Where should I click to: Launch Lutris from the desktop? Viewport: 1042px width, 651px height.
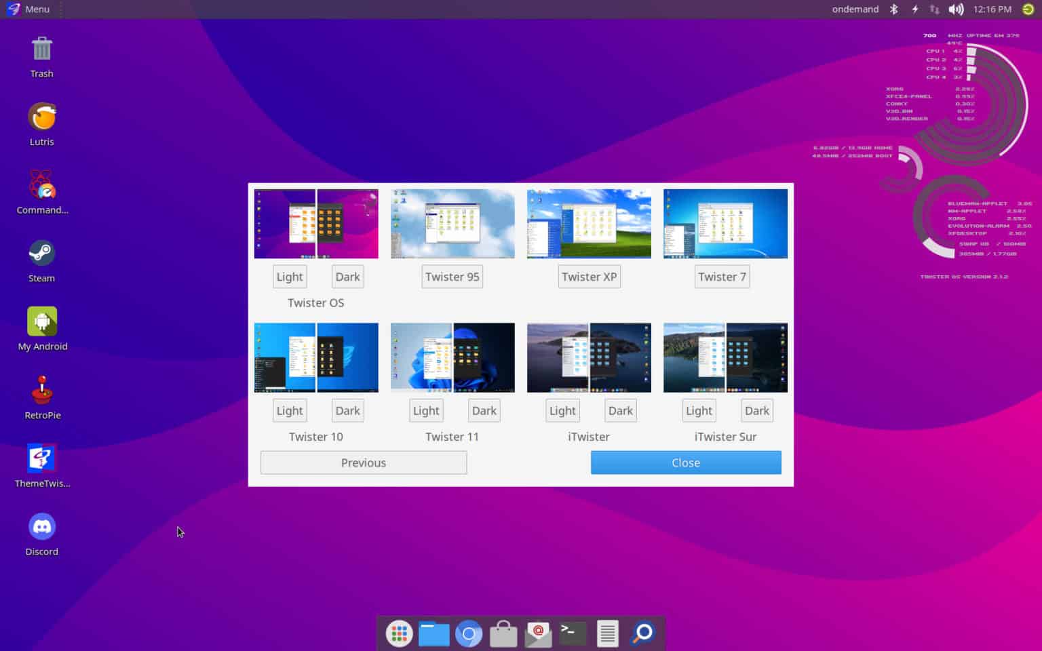pos(41,123)
